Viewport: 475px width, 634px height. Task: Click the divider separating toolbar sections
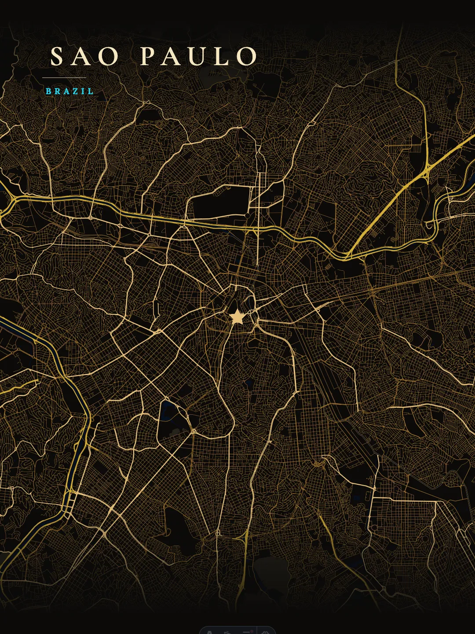257,632
